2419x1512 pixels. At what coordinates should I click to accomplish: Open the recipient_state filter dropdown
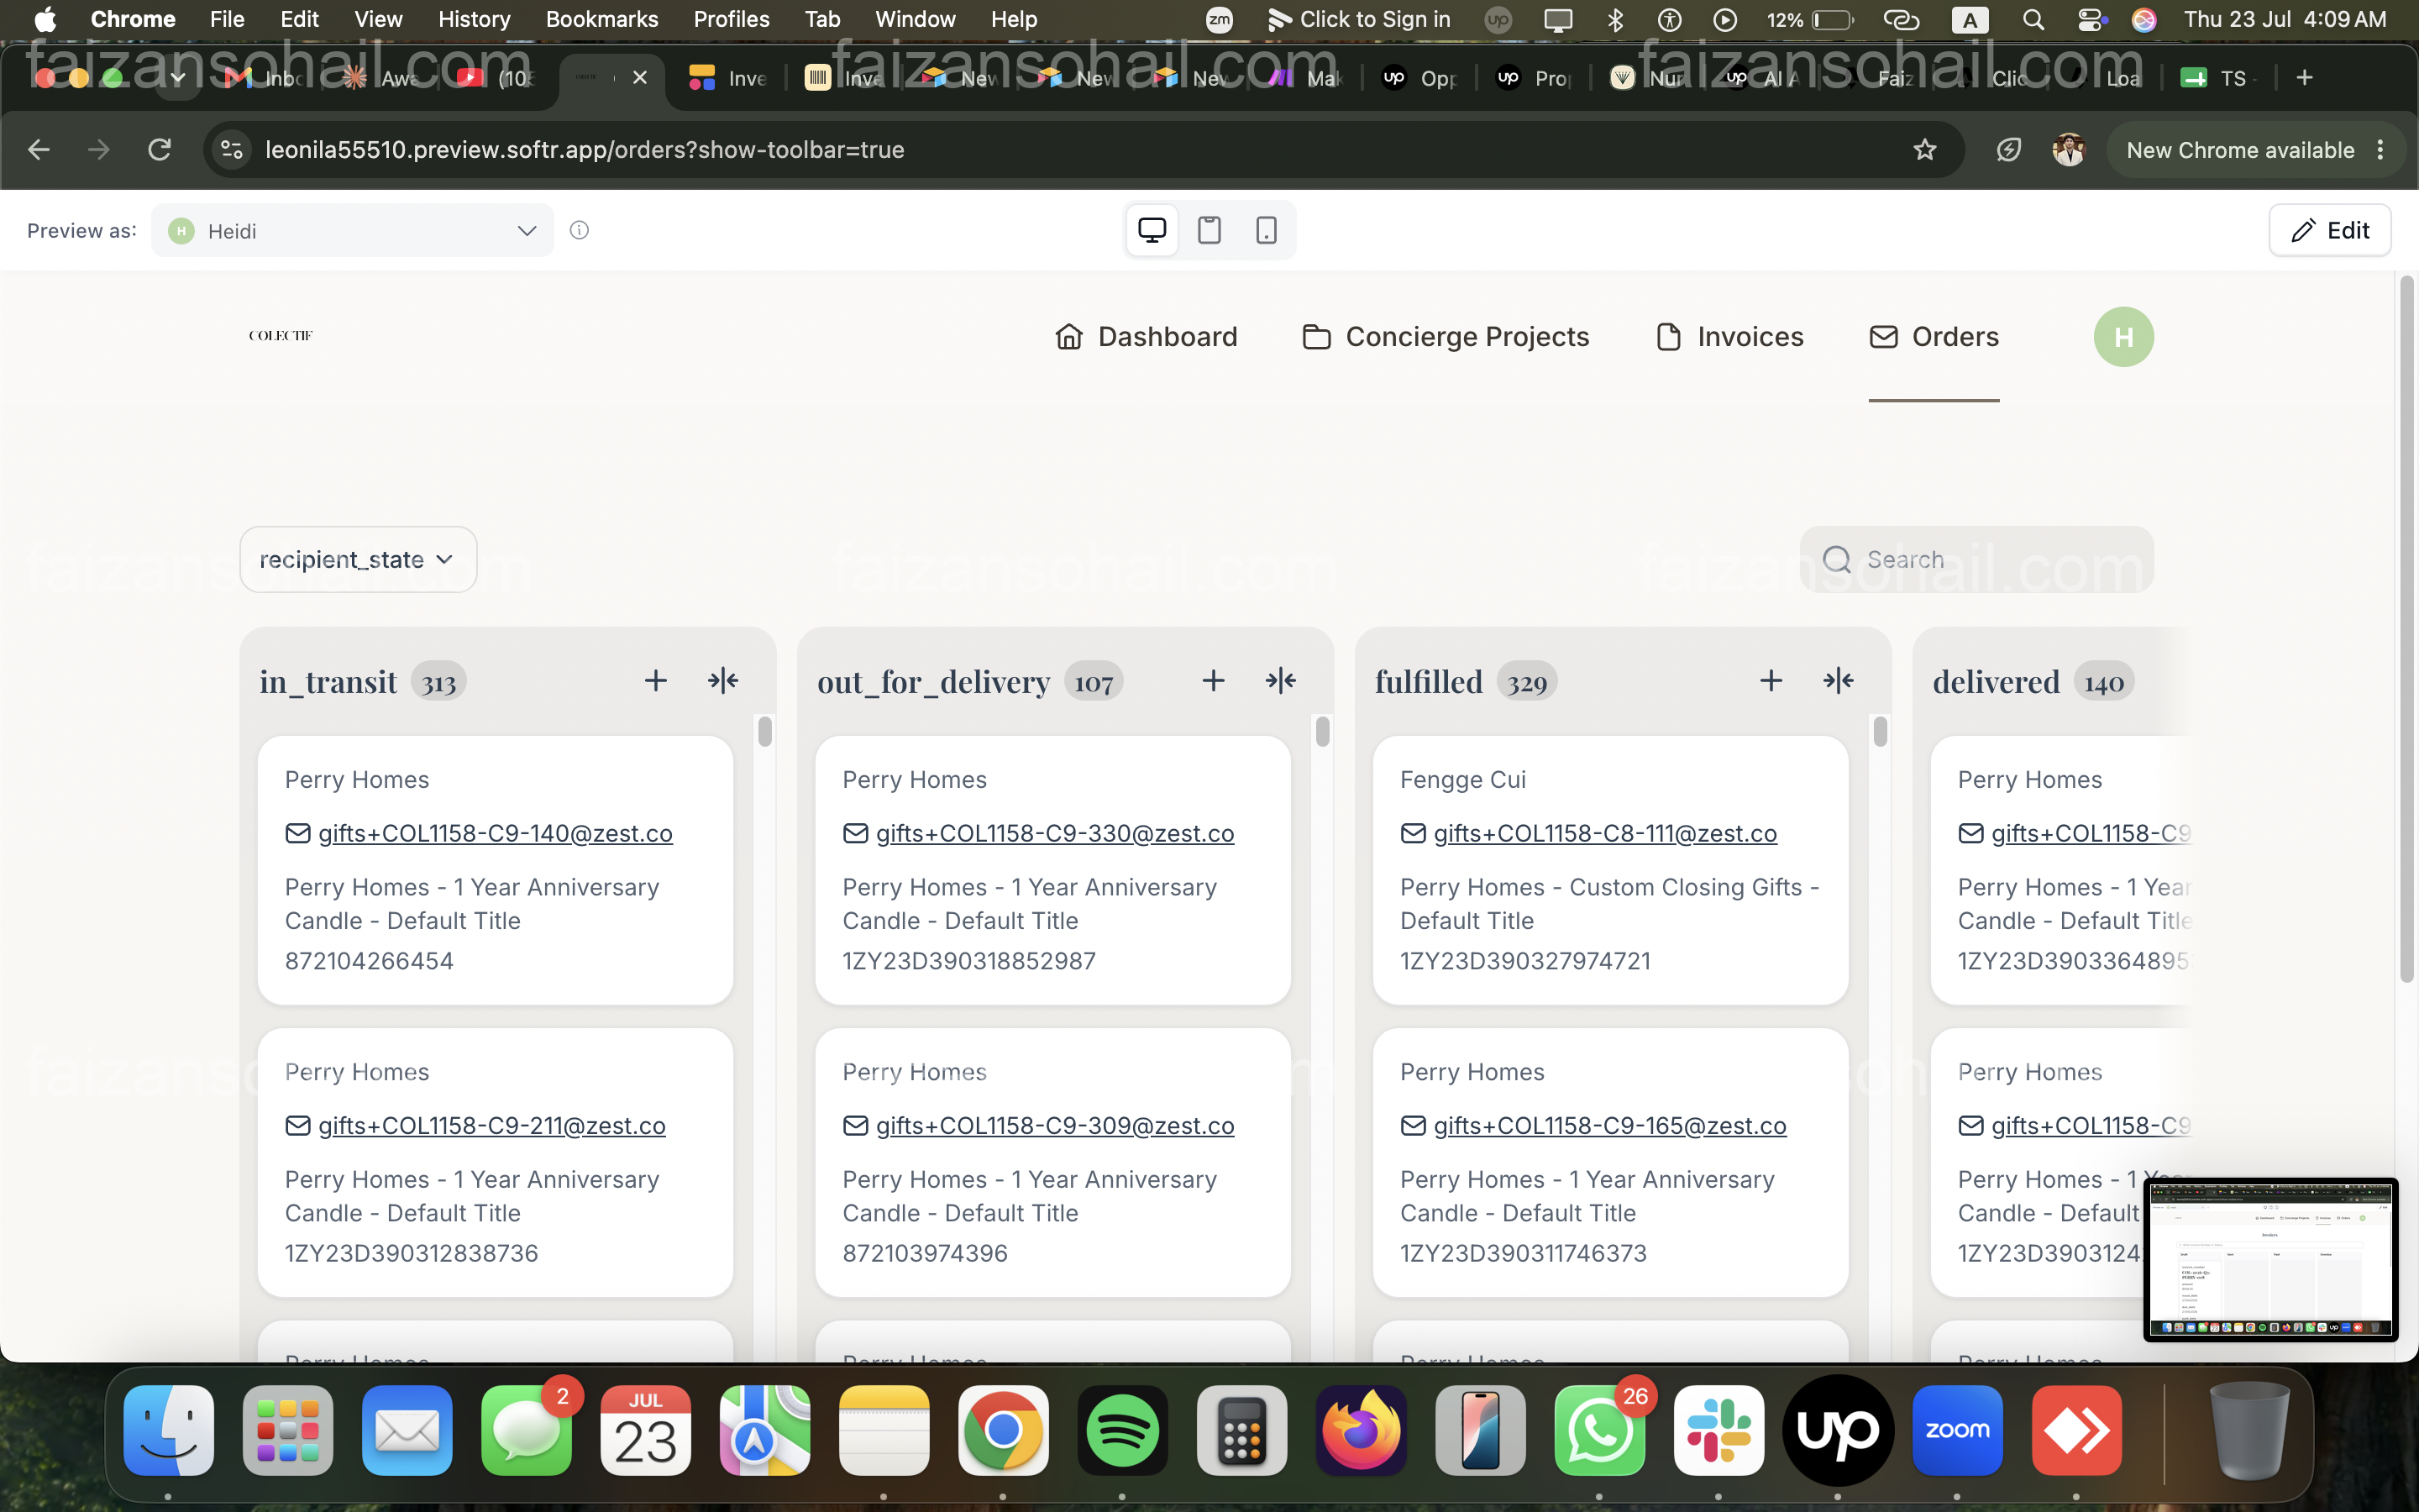(x=358, y=559)
